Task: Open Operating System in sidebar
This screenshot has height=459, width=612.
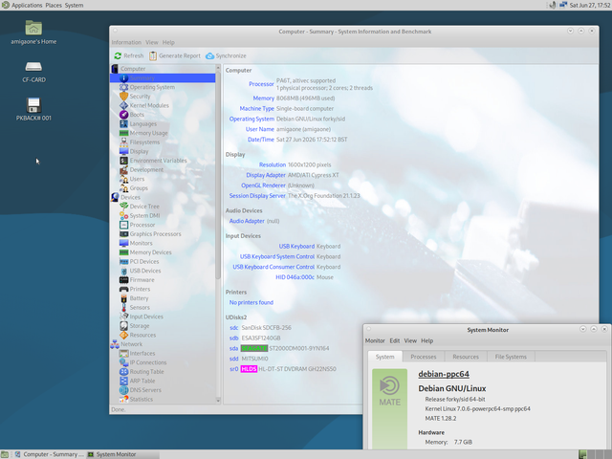Action: pyautogui.click(x=152, y=87)
